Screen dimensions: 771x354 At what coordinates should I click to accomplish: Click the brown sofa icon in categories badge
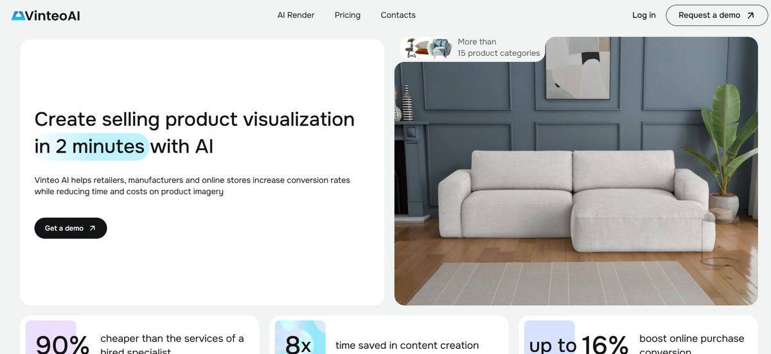pos(423,49)
